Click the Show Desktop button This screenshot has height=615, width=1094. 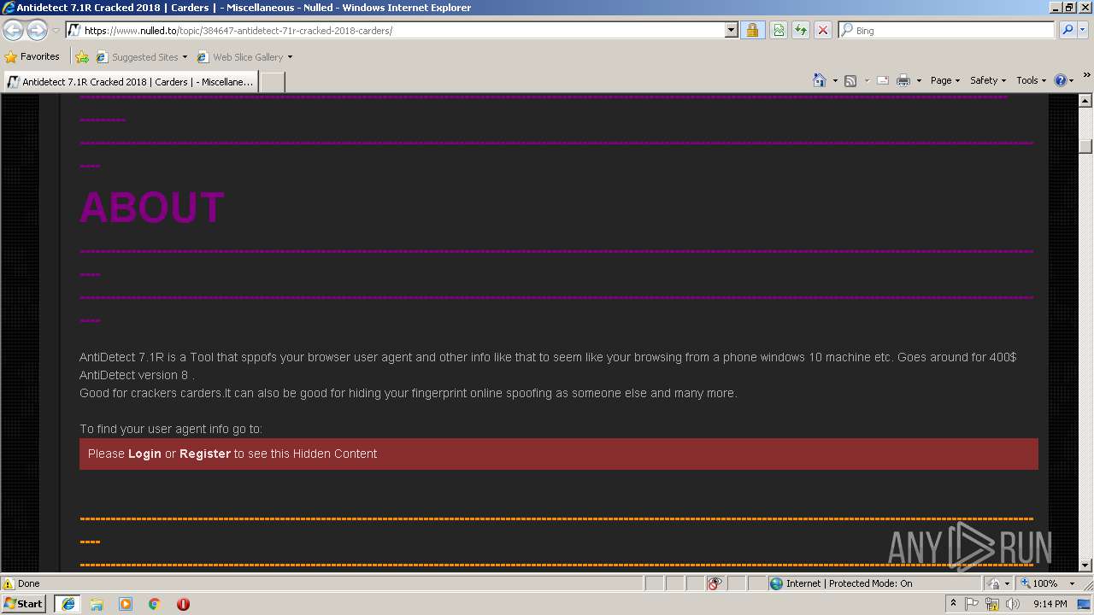1085,604
